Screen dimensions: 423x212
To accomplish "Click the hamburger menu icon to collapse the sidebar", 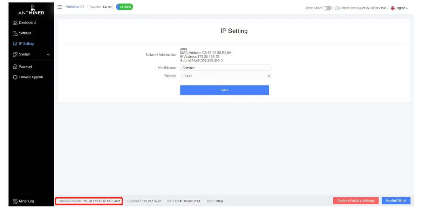I will coord(60,7).
